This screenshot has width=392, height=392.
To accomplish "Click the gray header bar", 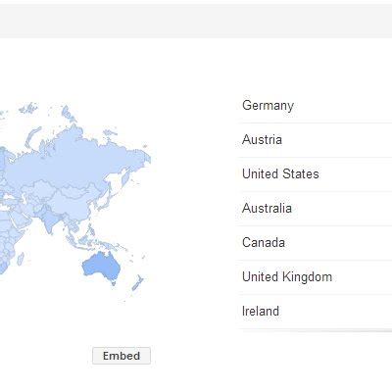I will [x=196, y=21].
